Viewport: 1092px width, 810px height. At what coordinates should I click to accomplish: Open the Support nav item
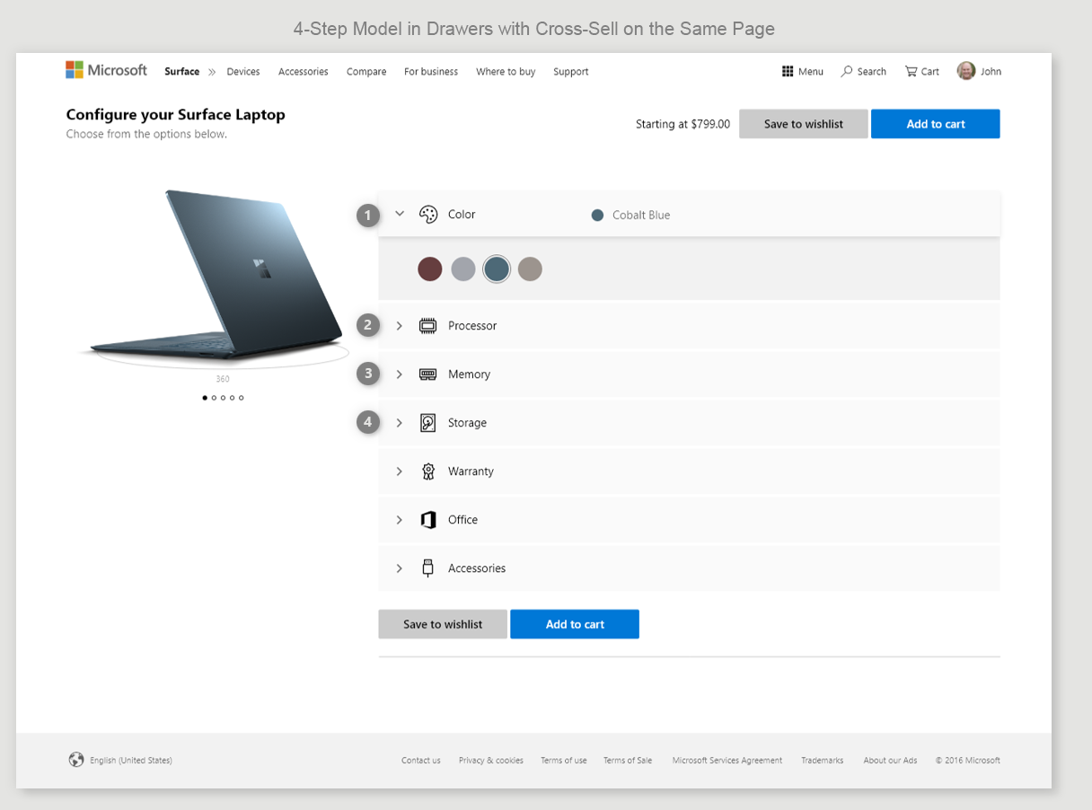[571, 72]
